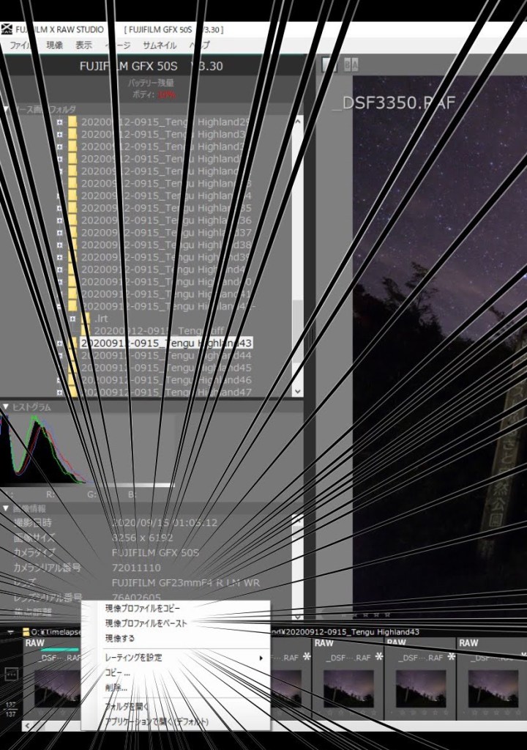Image resolution: width=527 pixels, height=750 pixels.
Task: Choose 現像プロファイルをコピー from context menu
Action: coord(143,608)
